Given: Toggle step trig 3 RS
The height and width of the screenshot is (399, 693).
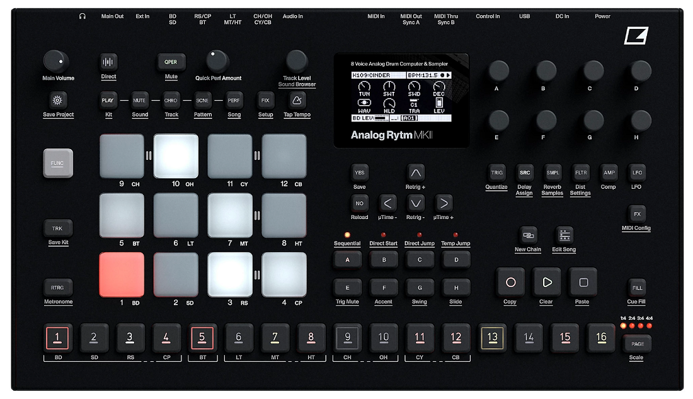Looking at the screenshot, I should [130, 338].
